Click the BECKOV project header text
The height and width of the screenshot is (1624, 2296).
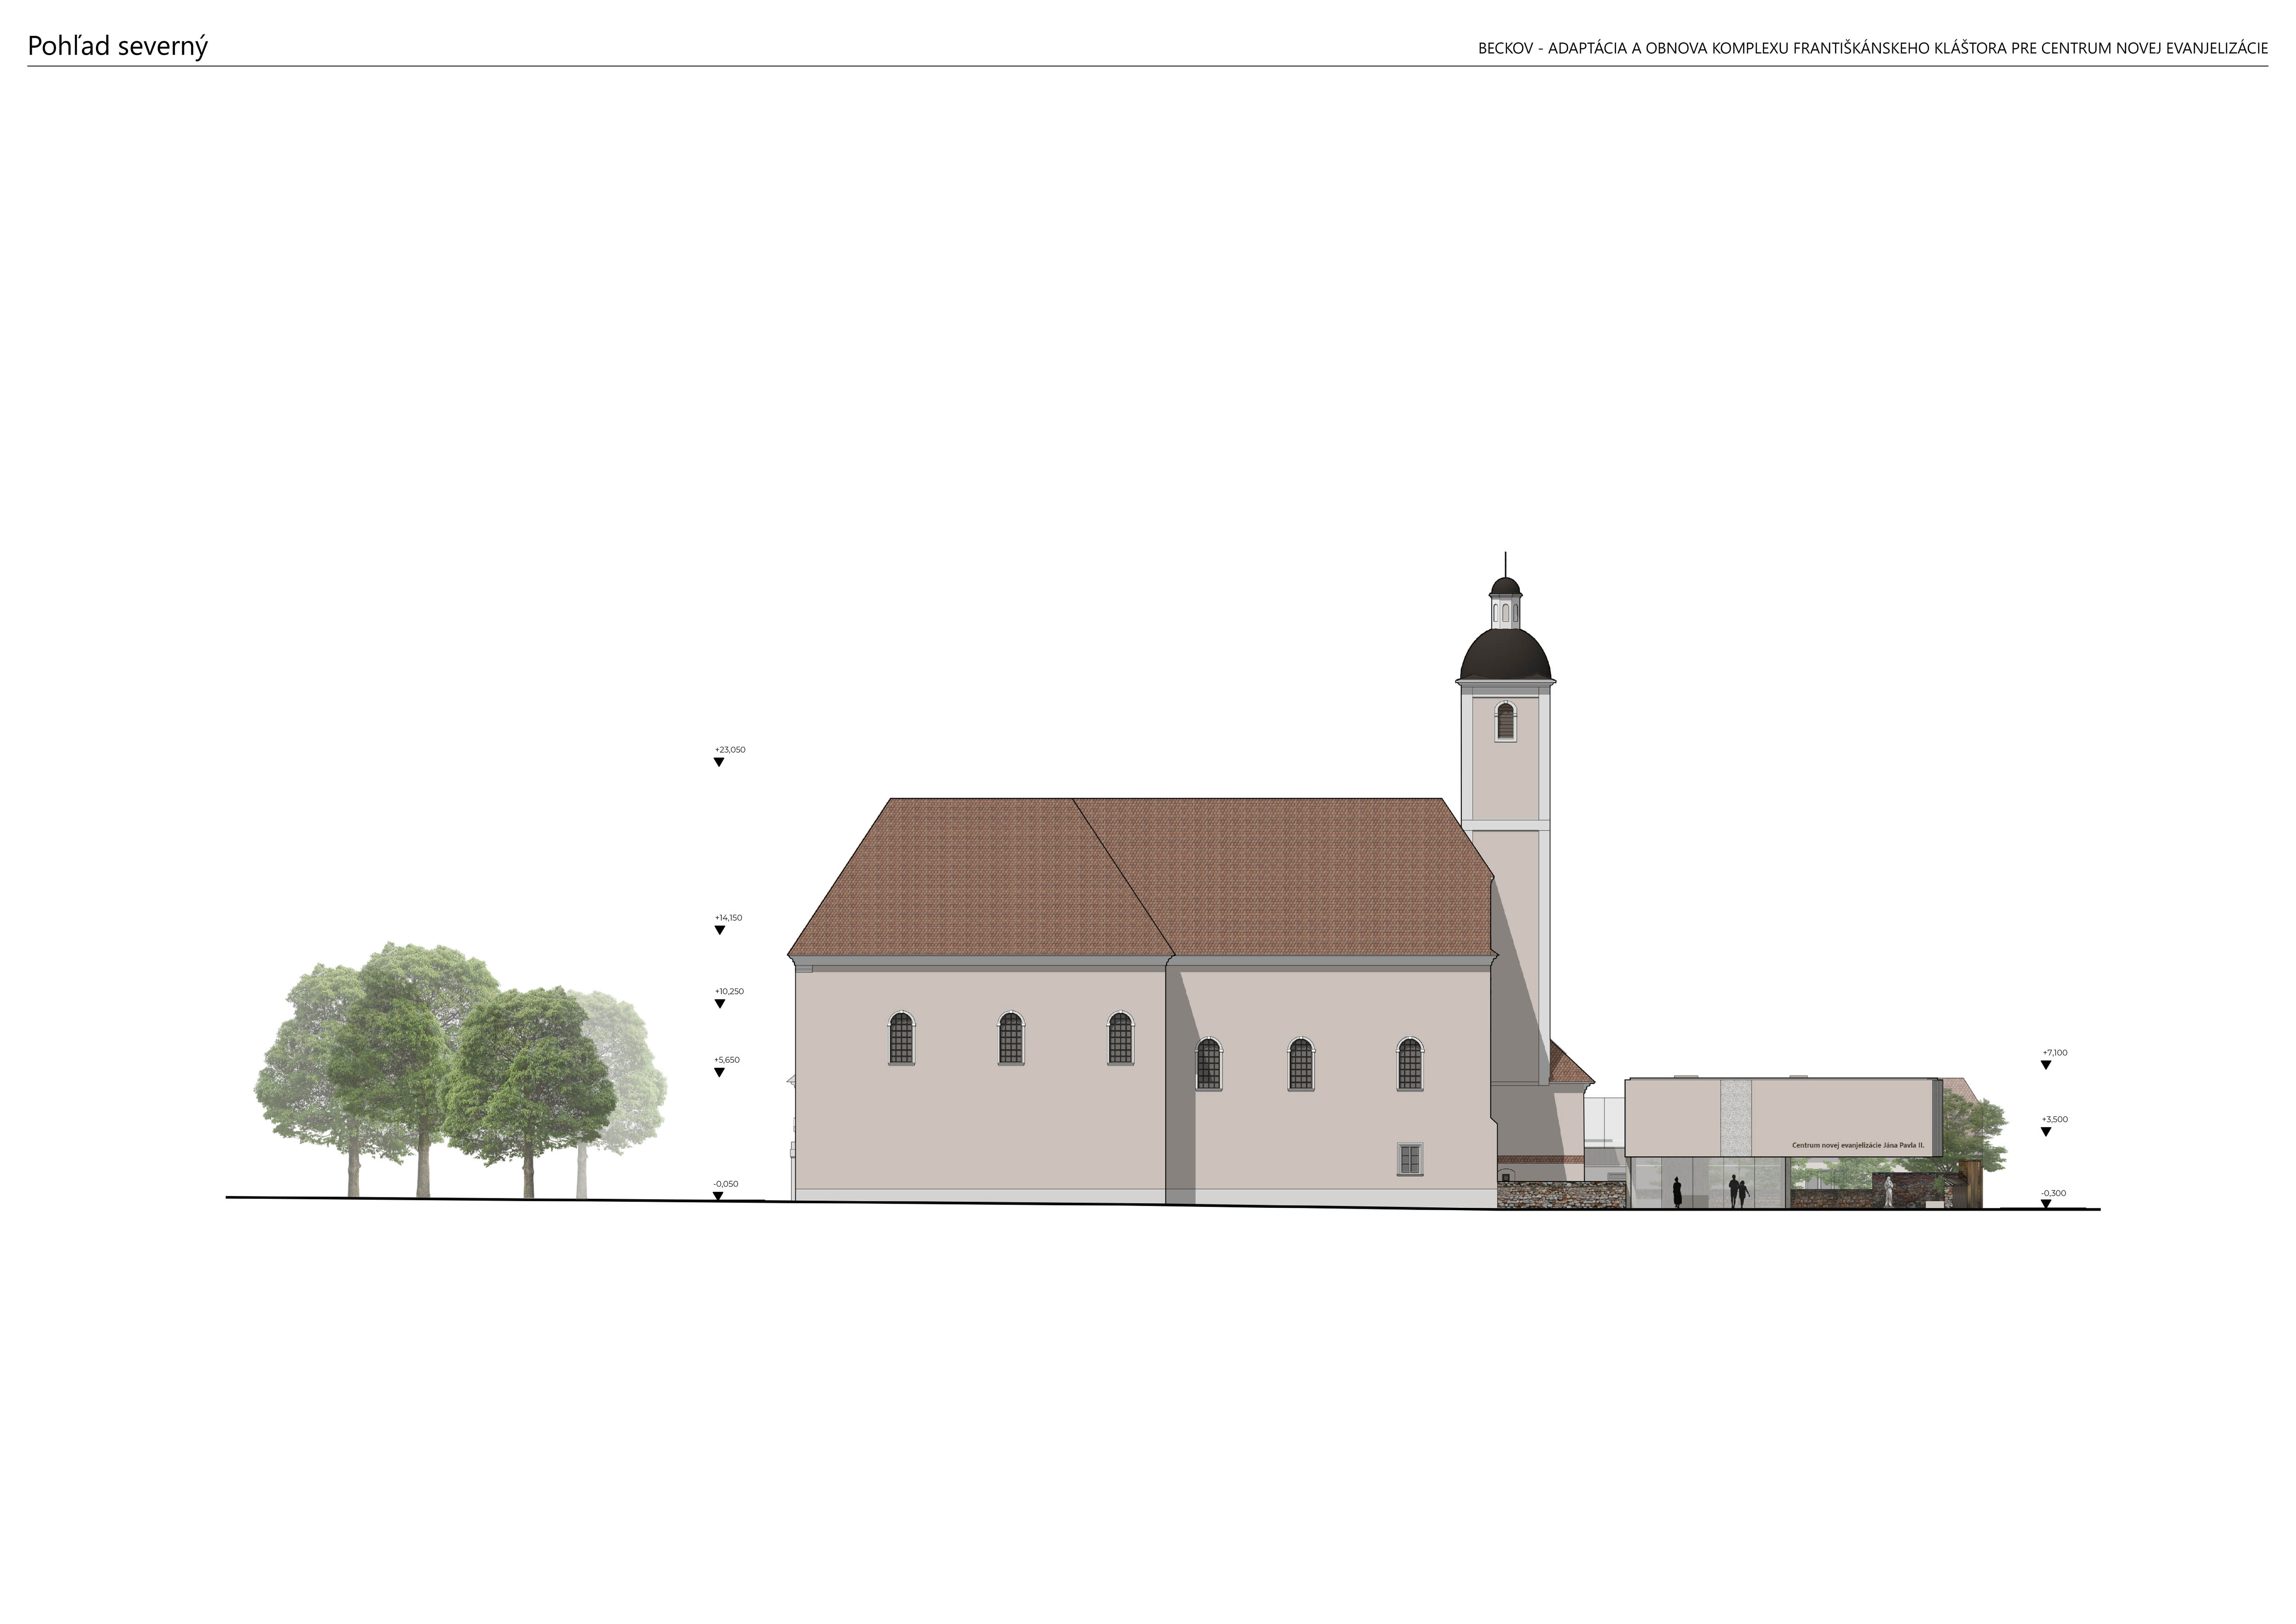[1872, 48]
